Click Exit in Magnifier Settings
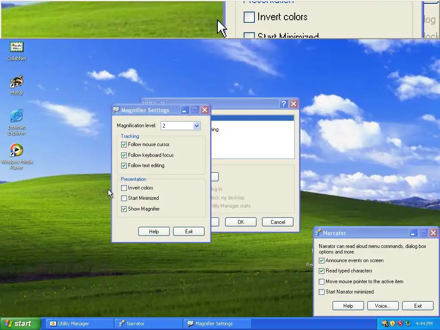440x330 pixels. click(189, 232)
